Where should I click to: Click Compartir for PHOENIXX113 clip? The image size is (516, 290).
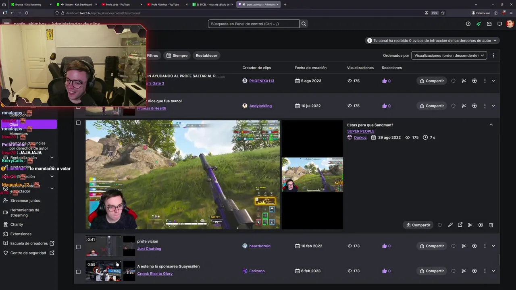tap(431, 81)
